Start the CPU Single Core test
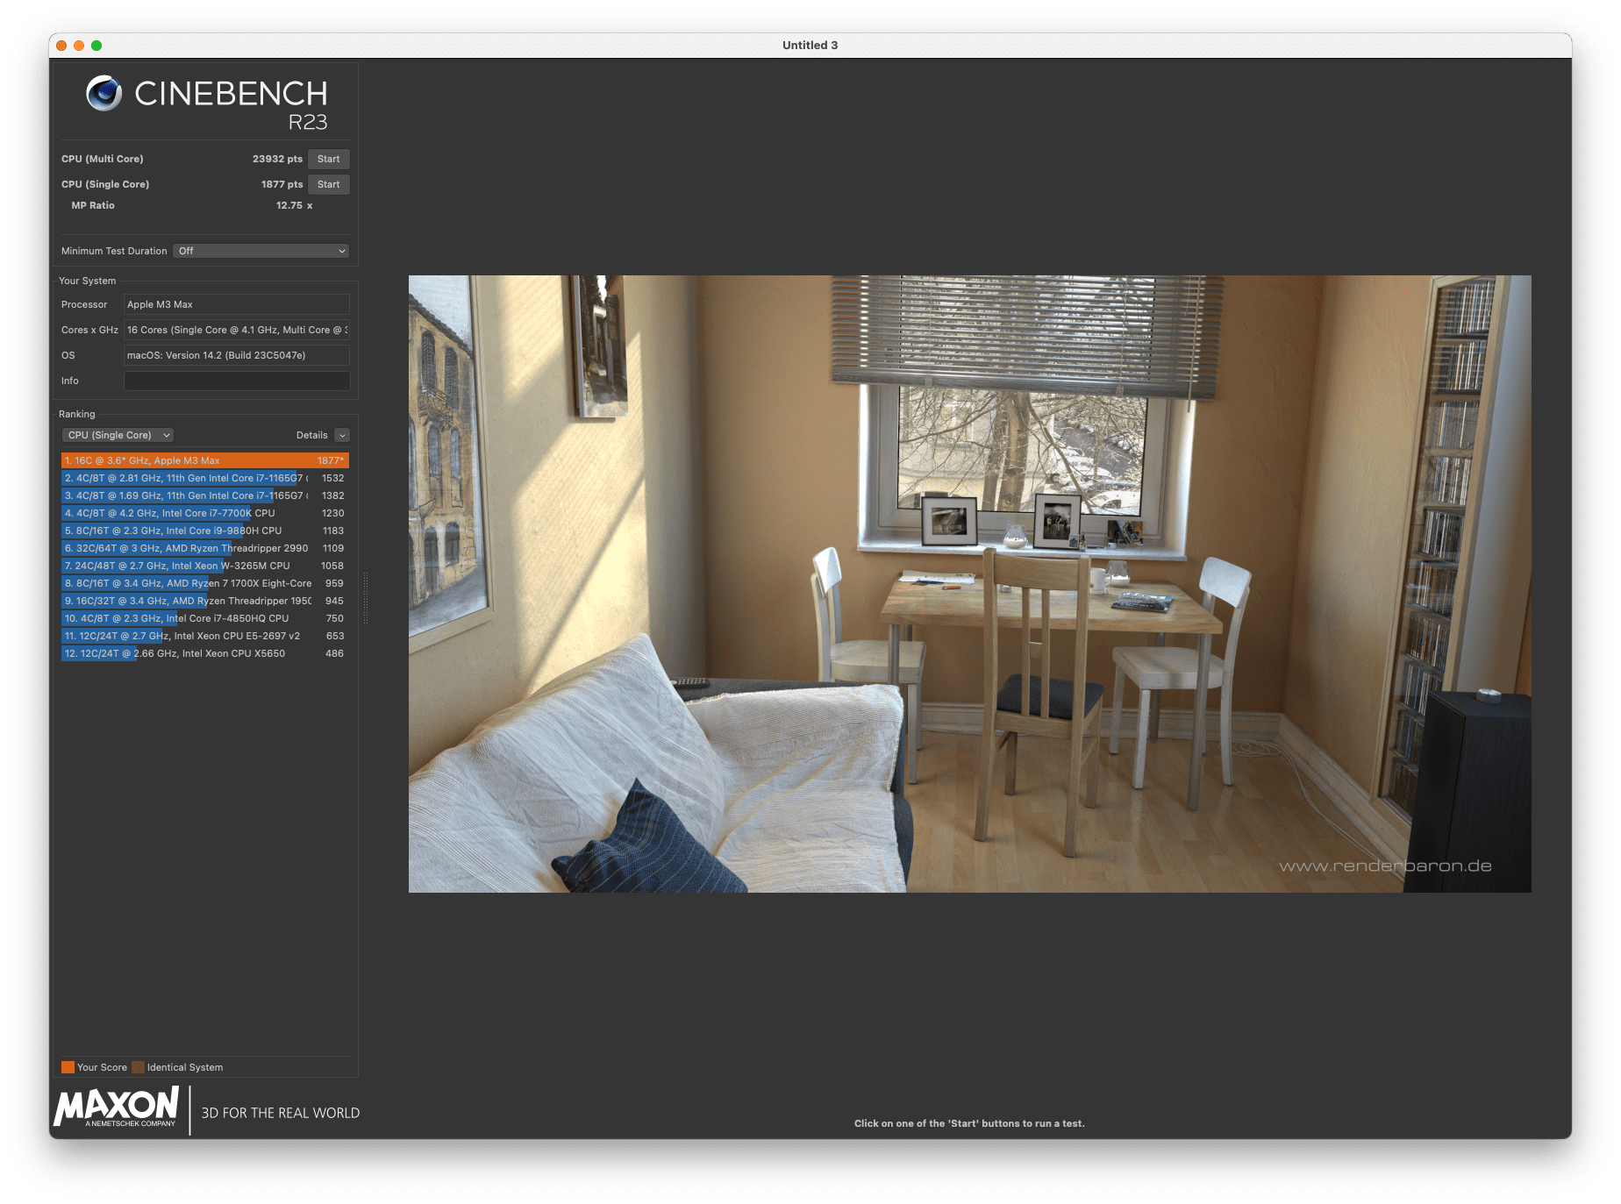Image resolution: width=1621 pixels, height=1204 pixels. click(x=329, y=184)
